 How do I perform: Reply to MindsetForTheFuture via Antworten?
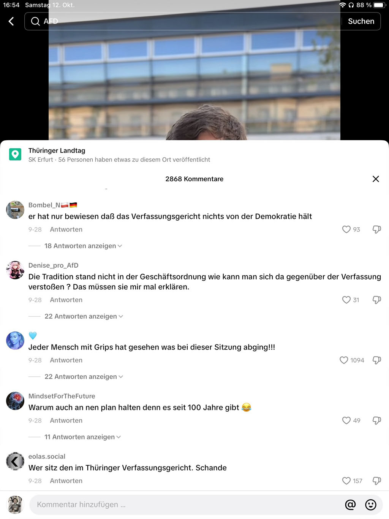click(66, 421)
